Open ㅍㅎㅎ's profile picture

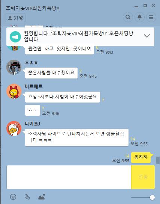click(x=14, y=67)
